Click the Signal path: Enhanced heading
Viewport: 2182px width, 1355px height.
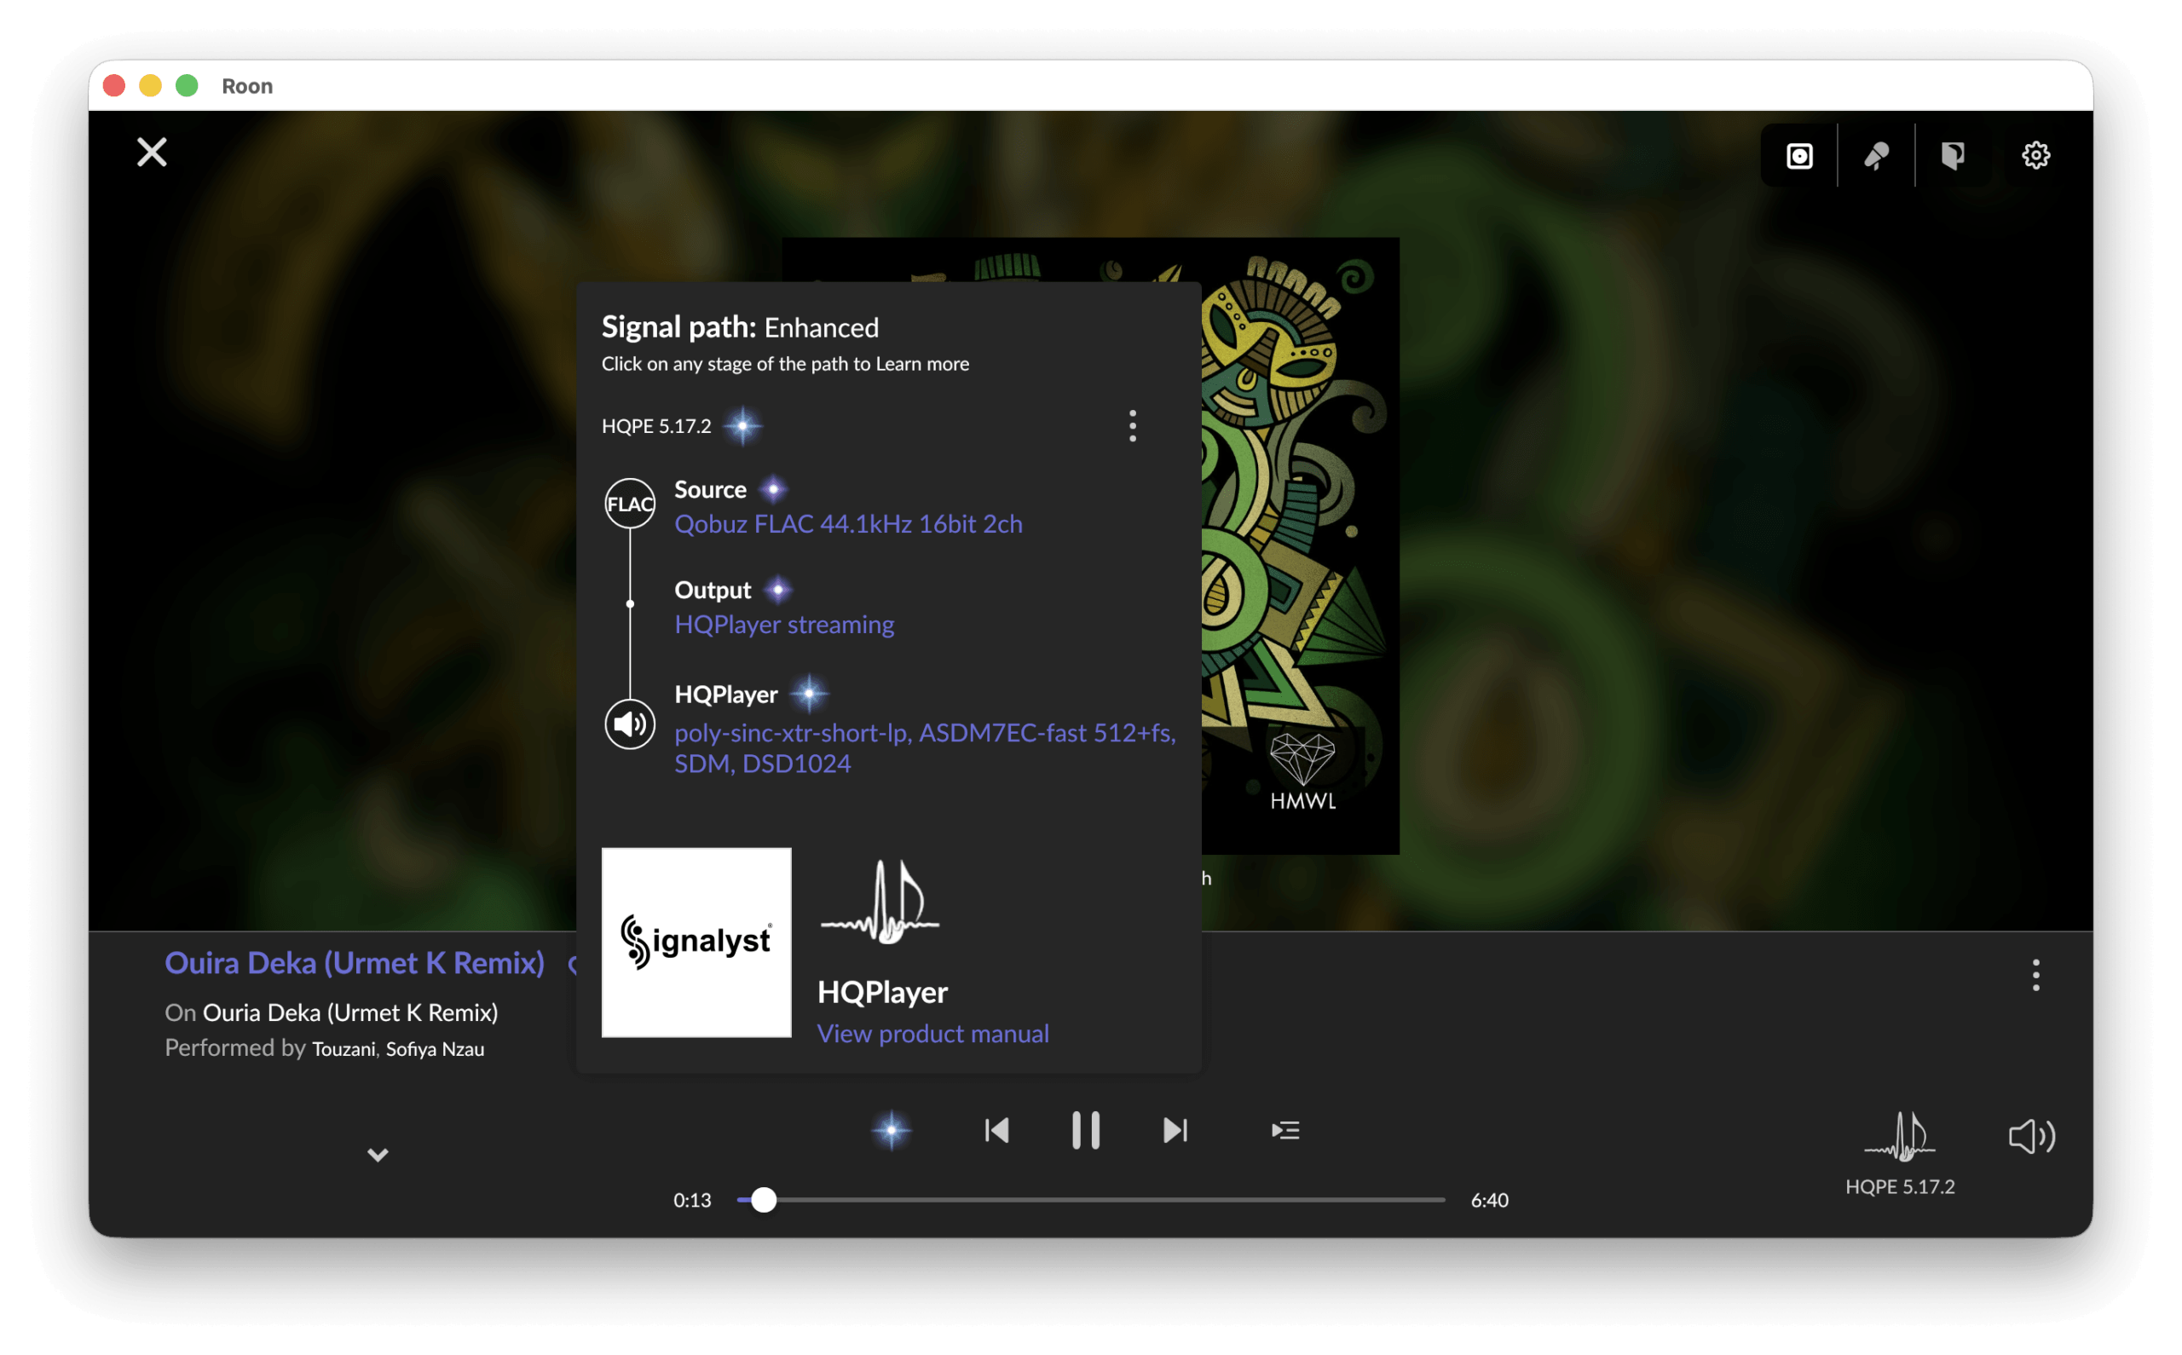[740, 328]
